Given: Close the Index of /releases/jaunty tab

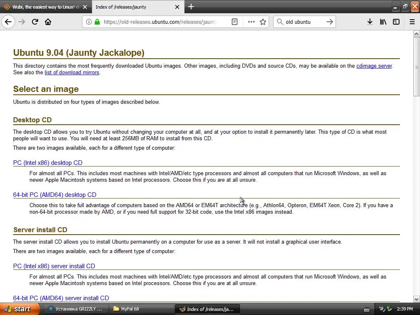Looking at the screenshot, I should (x=177, y=7).
